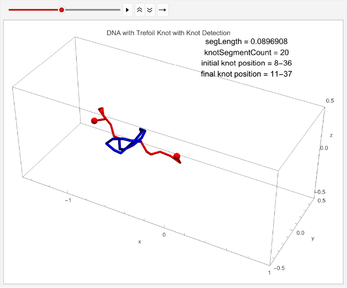Image resolution: width=347 pixels, height=288 pixels.
Task: Click the red slider thumb
Action: pos(62,10)
